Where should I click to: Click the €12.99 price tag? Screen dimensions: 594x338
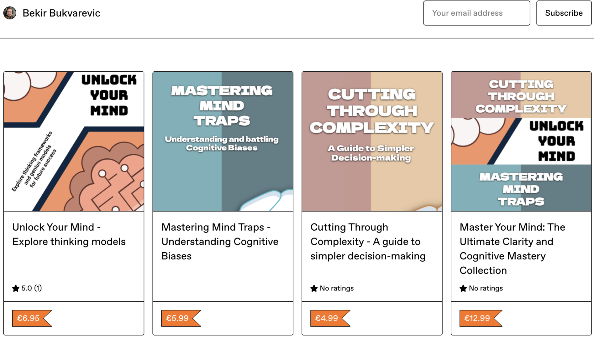click(477, 318)
